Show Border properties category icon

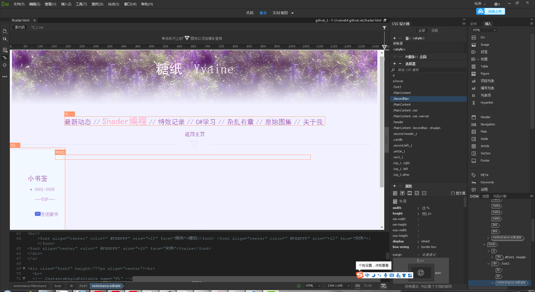point(410,193)
